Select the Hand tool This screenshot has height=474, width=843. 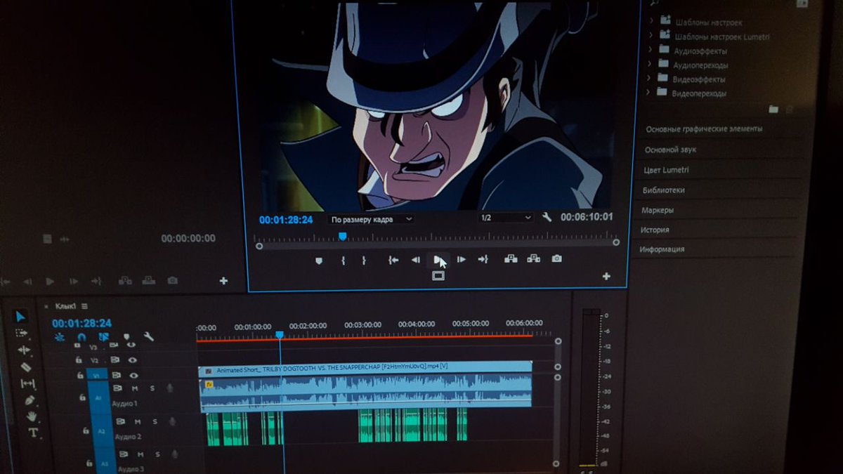(x=32, y=416)
